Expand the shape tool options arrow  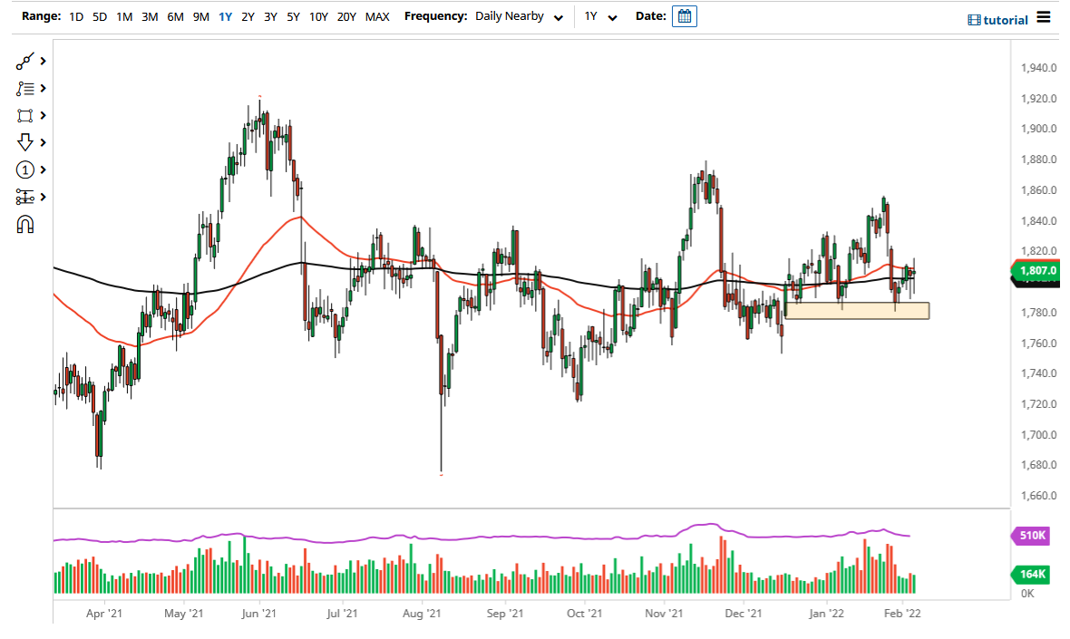pos(43,116)
